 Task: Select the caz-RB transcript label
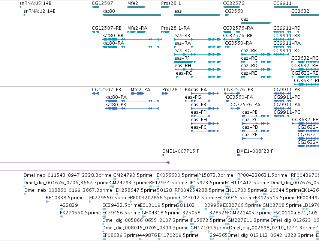click(249, 51)
